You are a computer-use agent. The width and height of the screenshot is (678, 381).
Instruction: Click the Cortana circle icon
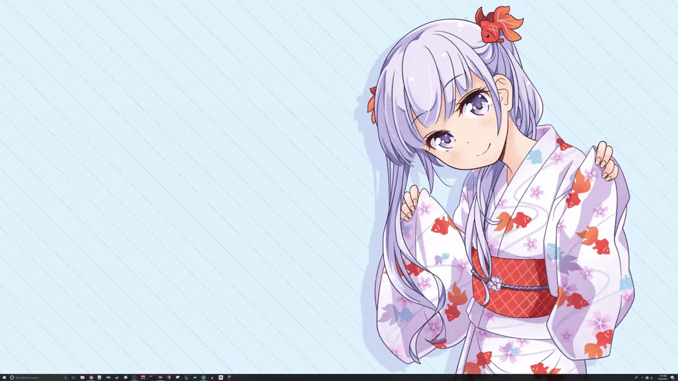12,378
